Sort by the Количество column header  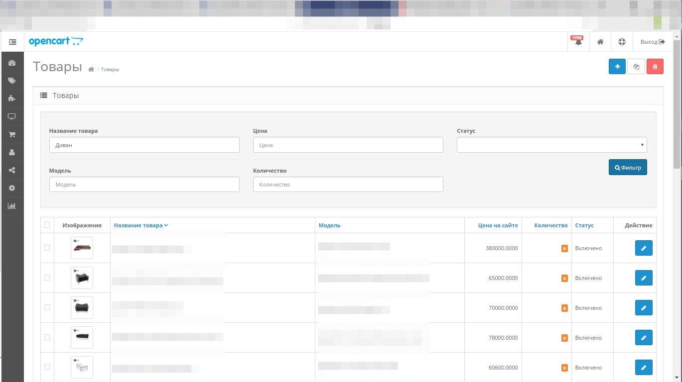coord(551,225)
